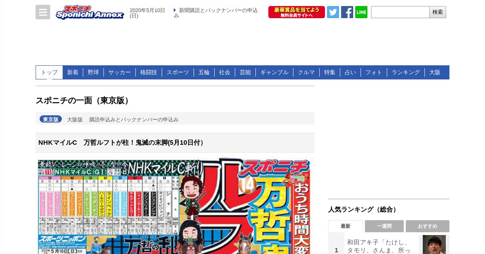Open the 占い navigation item
485x254 pixels.
(350, 72)
